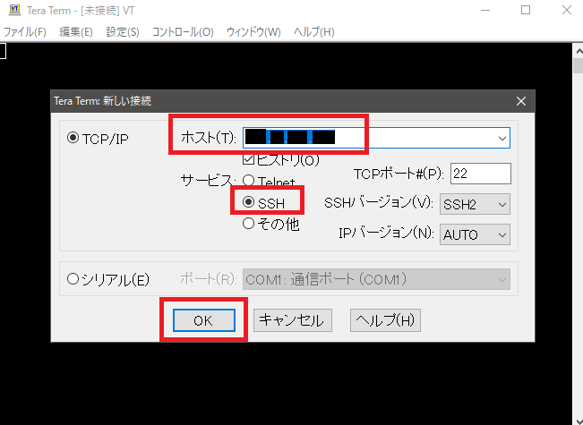
Task: Open the SSHバージョン dropdown showing SSH2
Action: point(475,204)
